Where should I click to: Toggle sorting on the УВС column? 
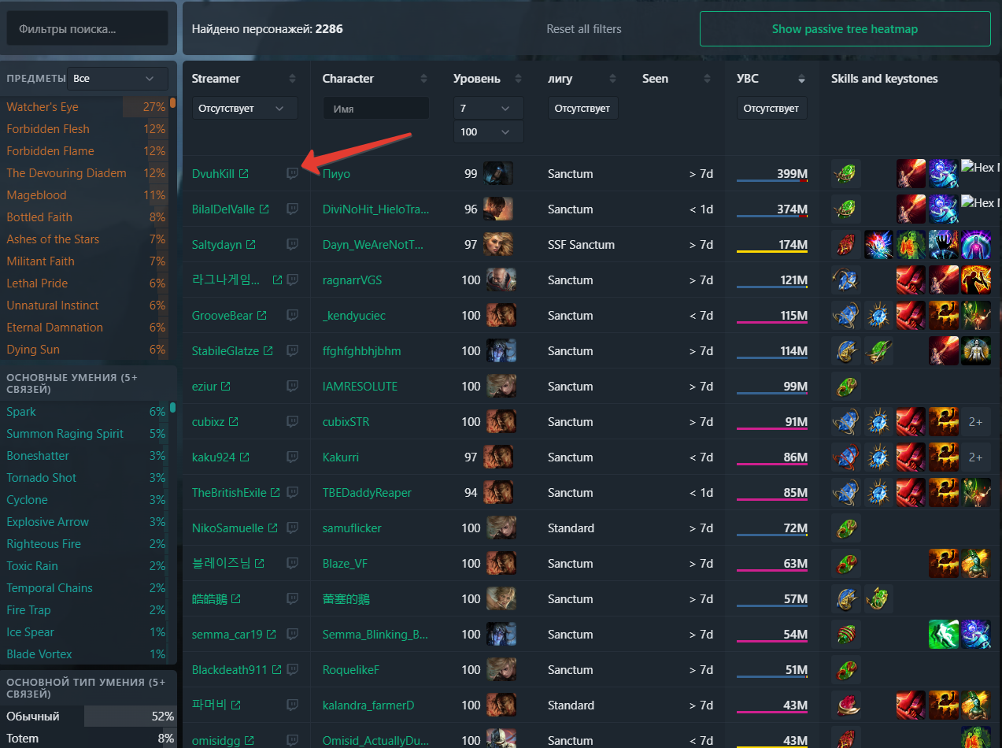[x=800, y=79]
